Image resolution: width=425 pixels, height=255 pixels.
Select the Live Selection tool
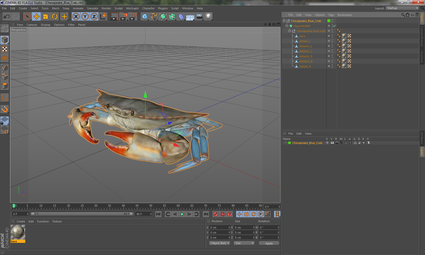(27, 17)
